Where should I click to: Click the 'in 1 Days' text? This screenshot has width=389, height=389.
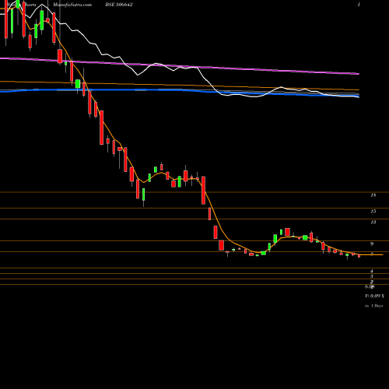(x=373, y=306)
